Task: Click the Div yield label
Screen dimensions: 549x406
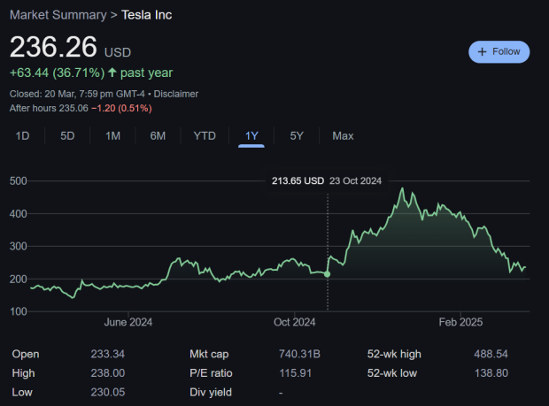Action: point(211,393)
